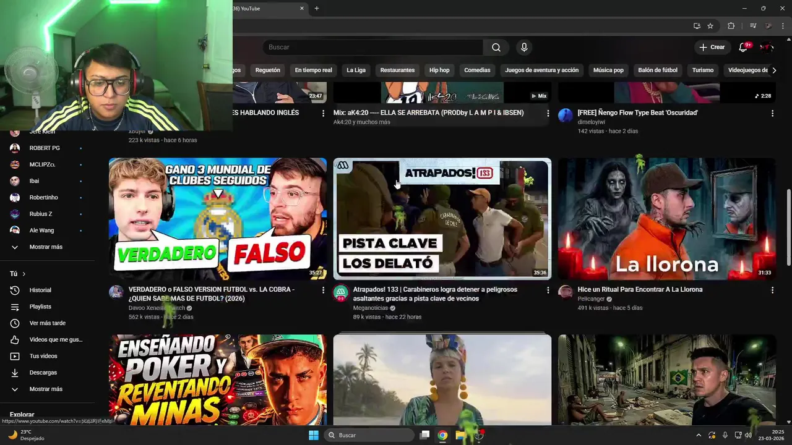The image size is (792, 445).
Task: Open the Windows Start menu
Action: (x=314, y=435)
